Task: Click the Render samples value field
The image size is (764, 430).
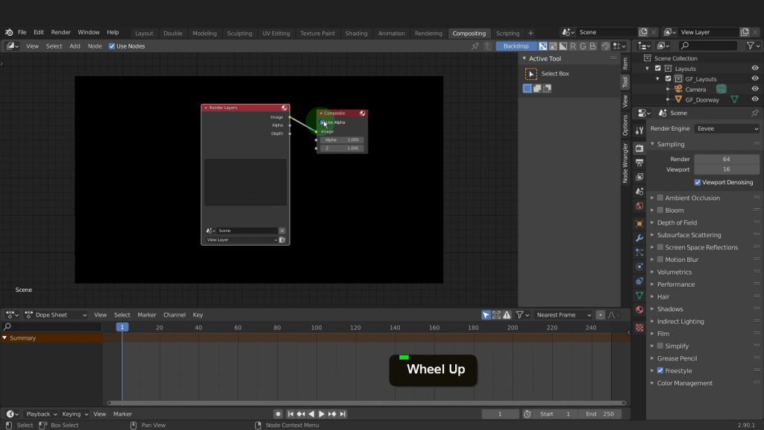Action: click(726, 159)
